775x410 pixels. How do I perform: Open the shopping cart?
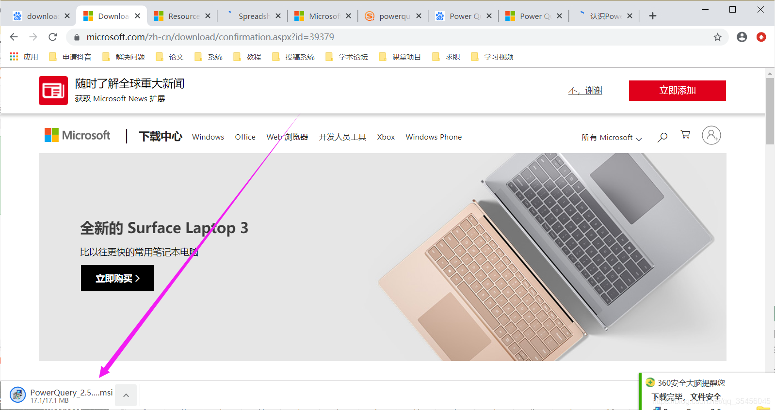[x=685, y=135]
